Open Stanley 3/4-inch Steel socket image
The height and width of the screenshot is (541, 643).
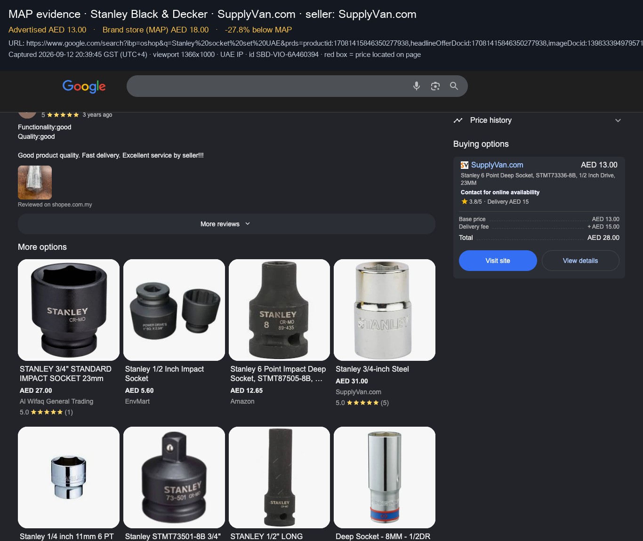coord(385,310)
